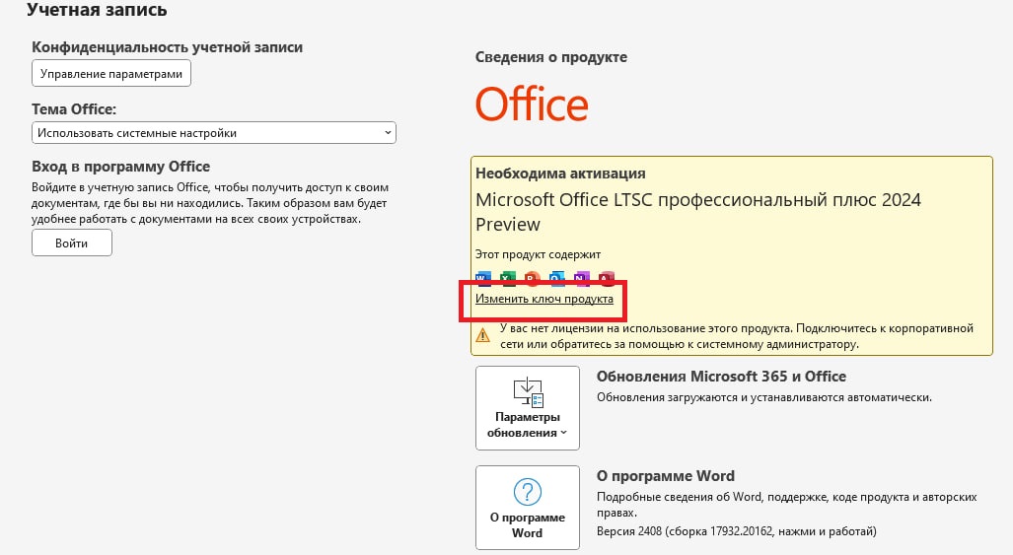1013x555 pixels.
Task: Click the Сведения о продукте heading
Action: tap(551, 57)
